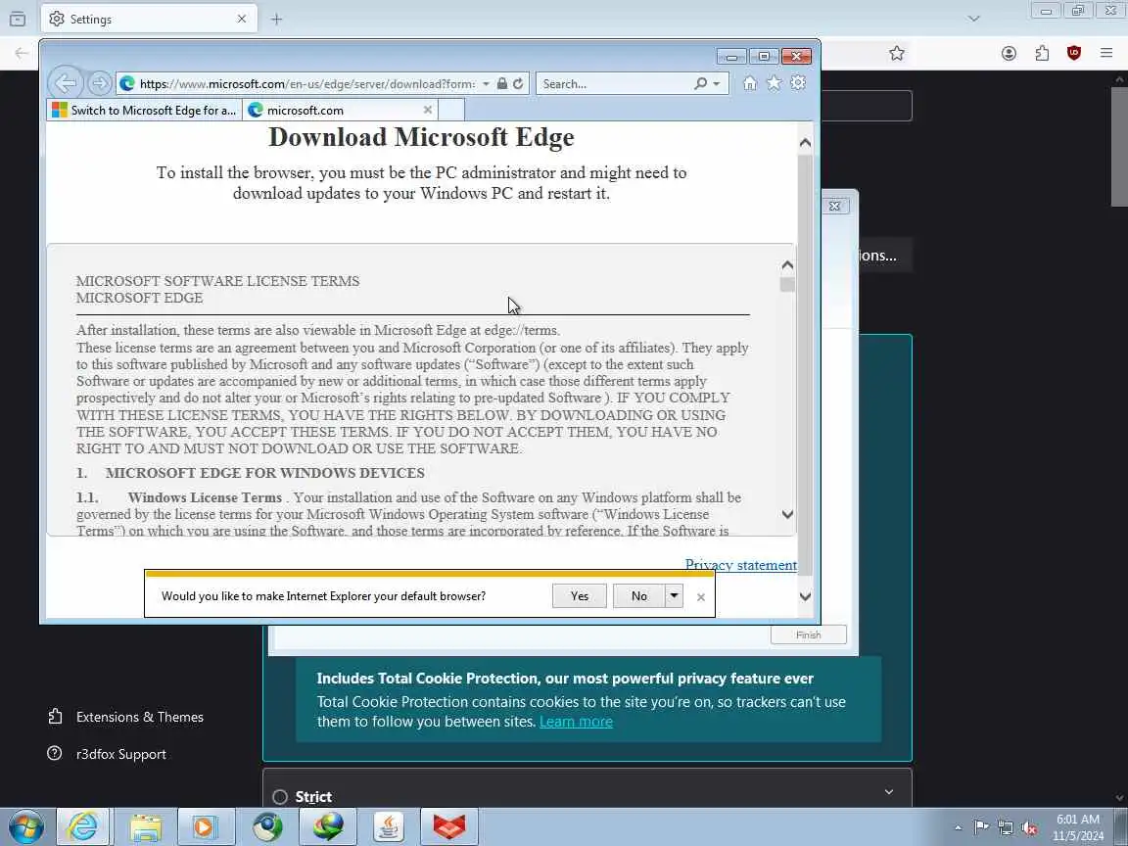Open the r3dfox tab overview icon

click(x=18, y=20)
